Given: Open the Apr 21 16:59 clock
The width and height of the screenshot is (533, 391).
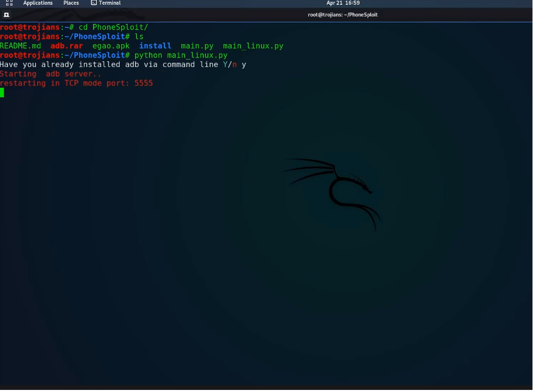Looking at the screenshot, I should [343, 3].
